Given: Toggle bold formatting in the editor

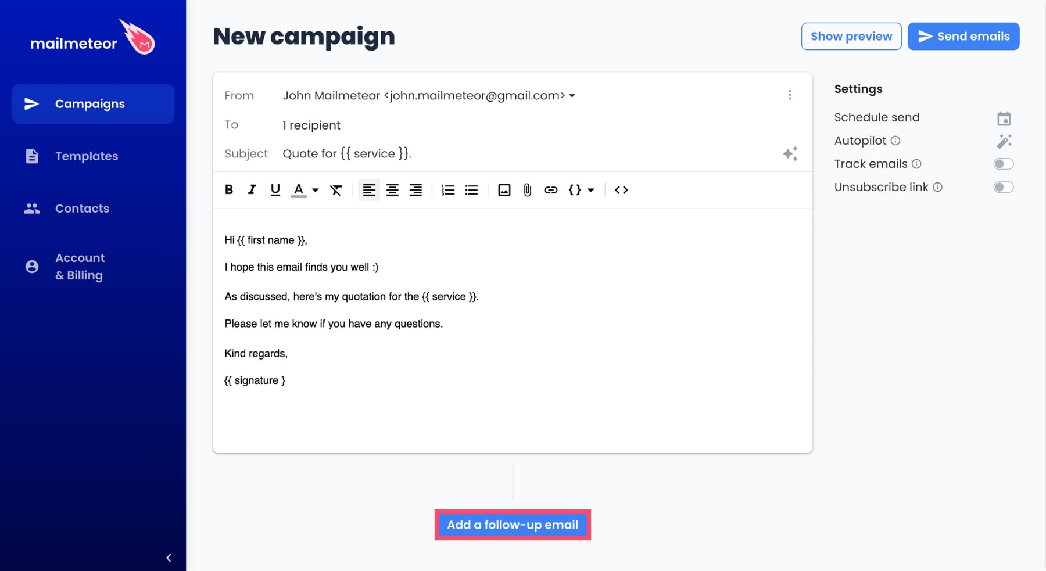Looking at the screenshot, I should click(228, 190).
